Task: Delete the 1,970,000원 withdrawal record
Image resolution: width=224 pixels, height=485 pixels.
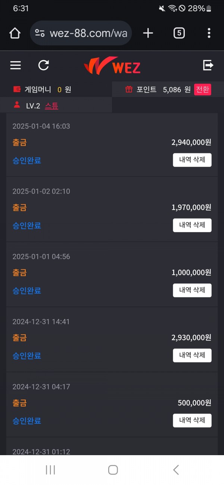Action: (192, 225)
